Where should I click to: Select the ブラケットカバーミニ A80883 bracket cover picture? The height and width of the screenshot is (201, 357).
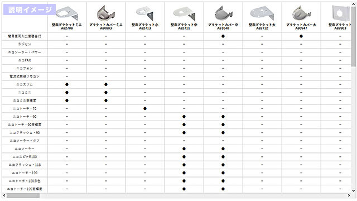coord(106,13)
